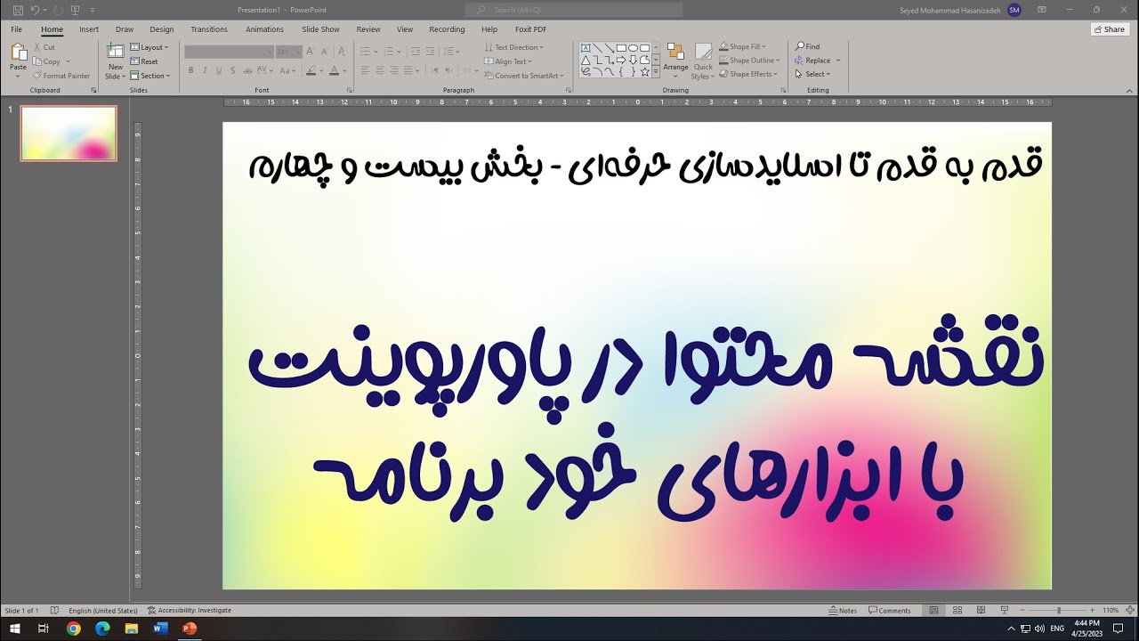Increase the font size
The height and width of the screenshot is (641, 1139).
(311, 52)
